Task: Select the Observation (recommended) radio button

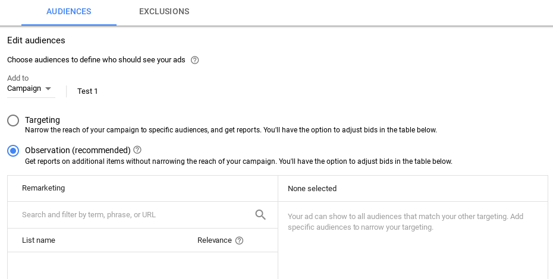Action: tap(13, 151)
